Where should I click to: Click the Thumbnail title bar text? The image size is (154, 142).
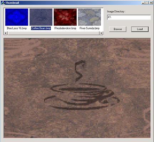pyautogui.click(x=12, y=3)
